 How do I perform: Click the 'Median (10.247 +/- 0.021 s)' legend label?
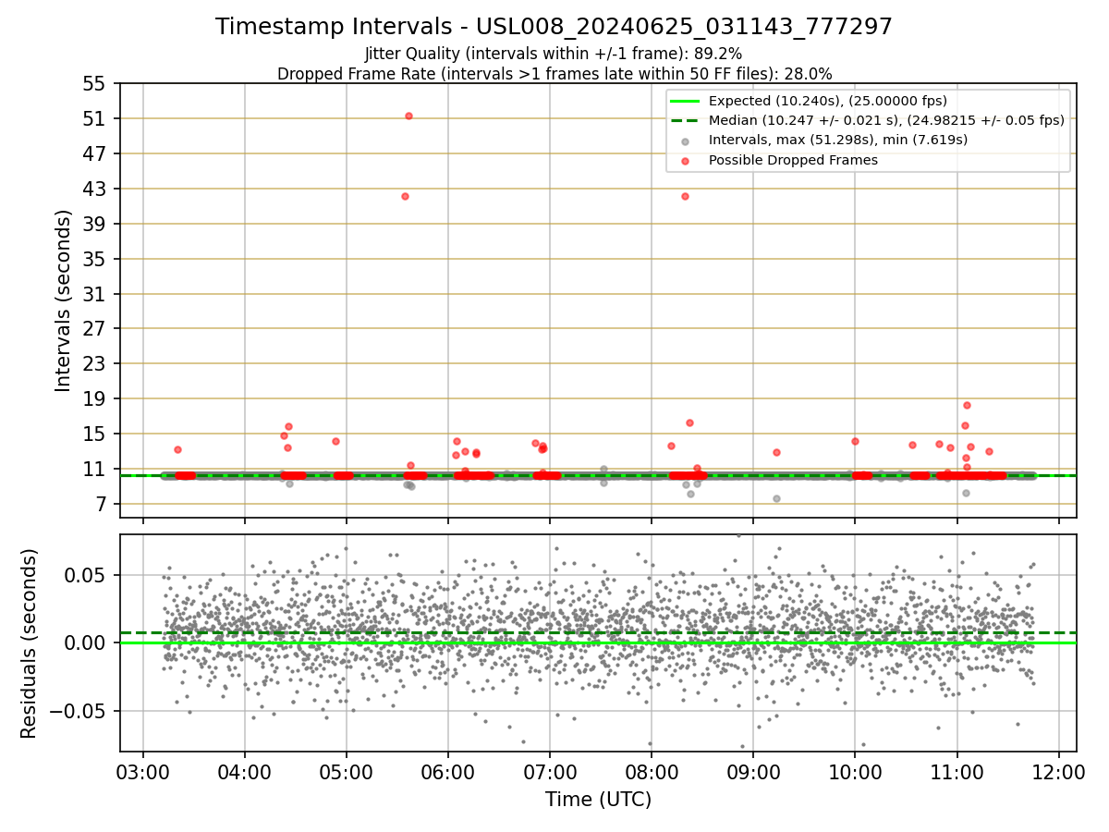886,120
